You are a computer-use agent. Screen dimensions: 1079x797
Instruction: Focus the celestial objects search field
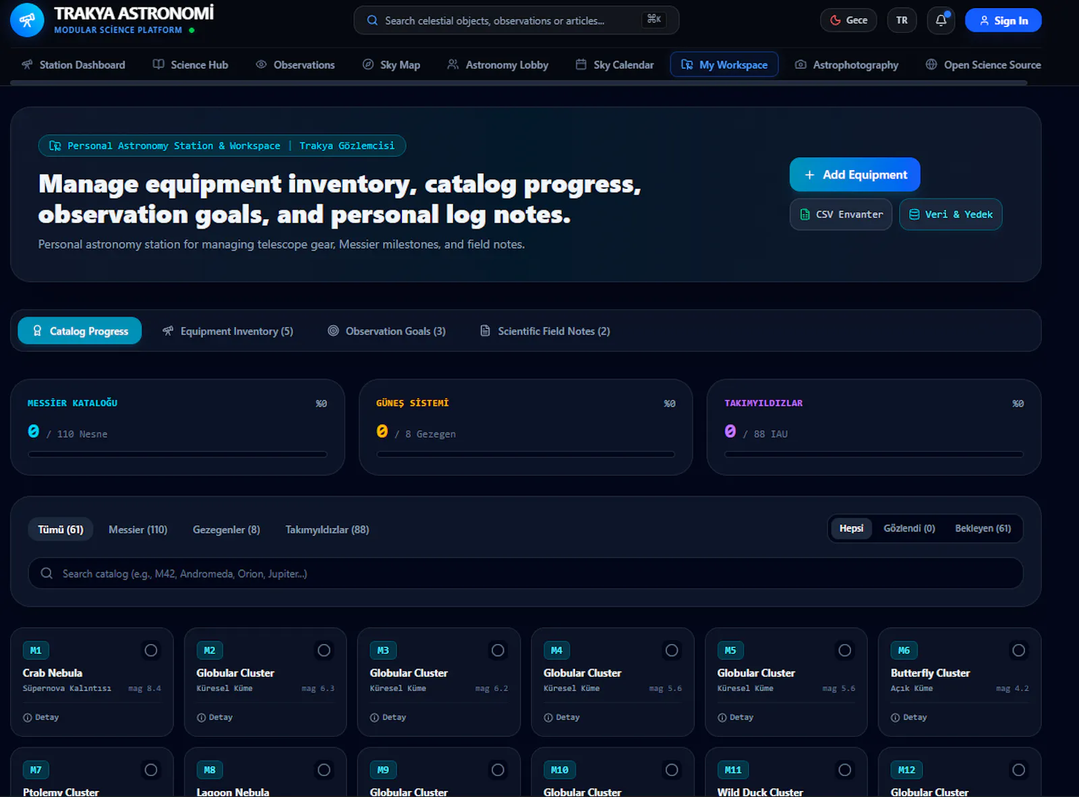pos(516,20)
